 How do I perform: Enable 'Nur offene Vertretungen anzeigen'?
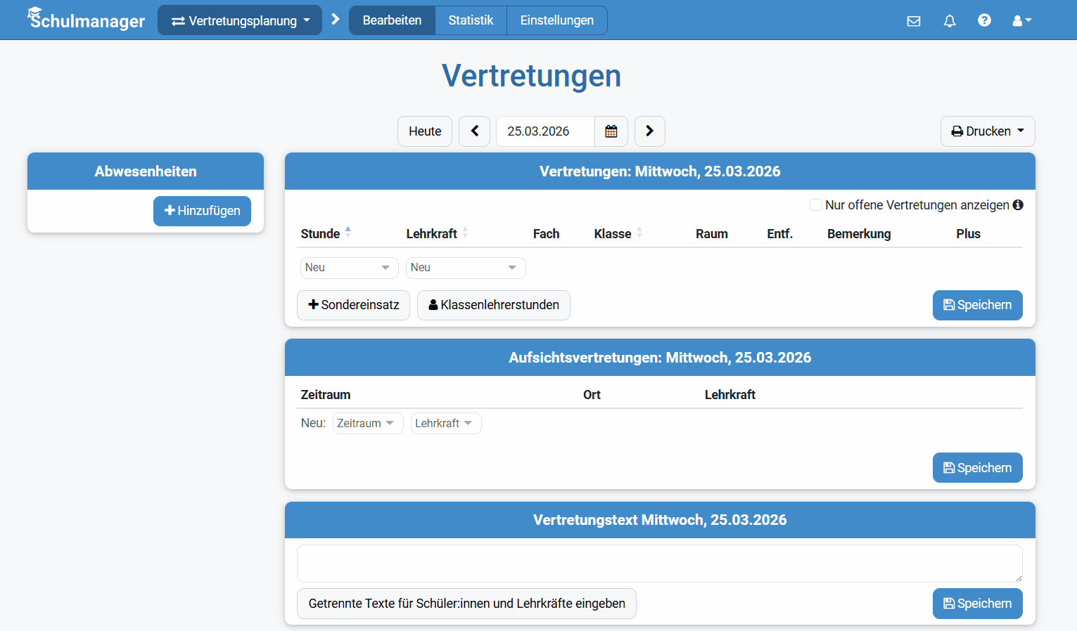click(x=815, y=204)
